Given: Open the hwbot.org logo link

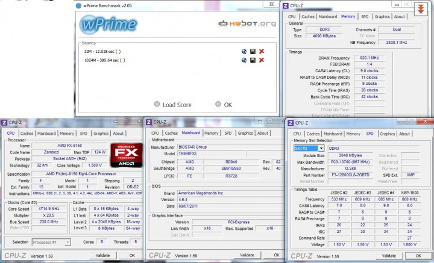Looking at the screenshot, I should tap(247, 23).
